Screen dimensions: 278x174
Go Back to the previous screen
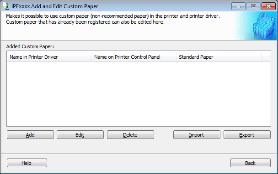pos(251,163)
